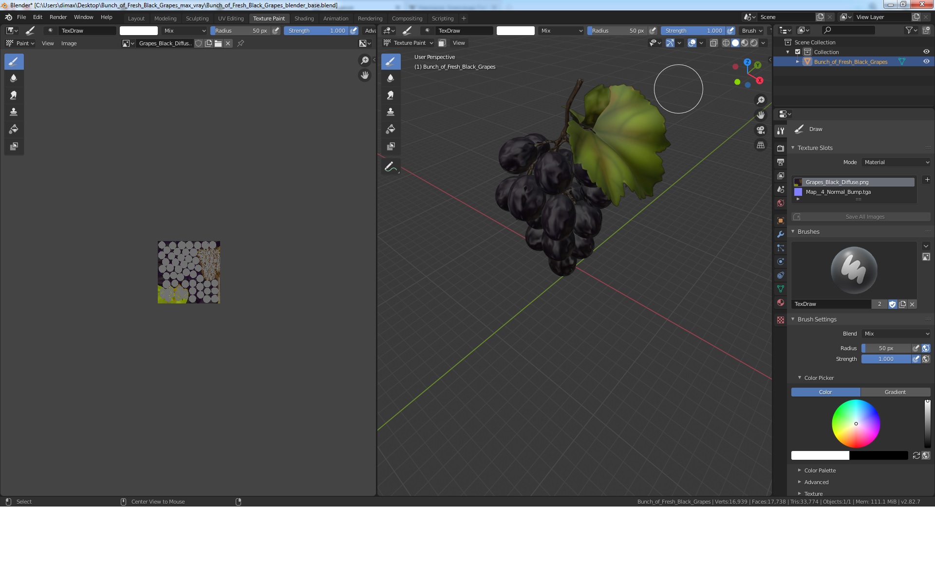Switch to rendered viewport shading
This screenshot has height=564, width=935.
pyautogui.click(x=754, y=43)
